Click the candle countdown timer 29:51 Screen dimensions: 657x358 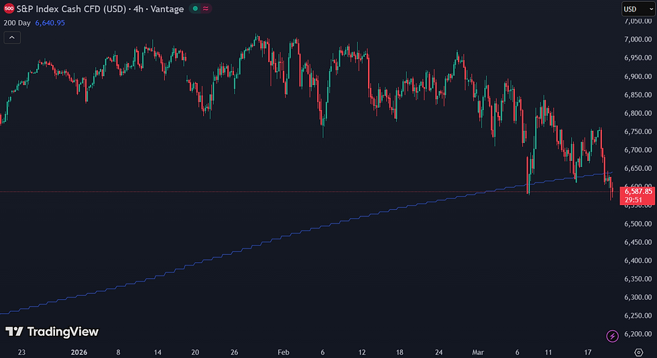(x=633, y=200)
